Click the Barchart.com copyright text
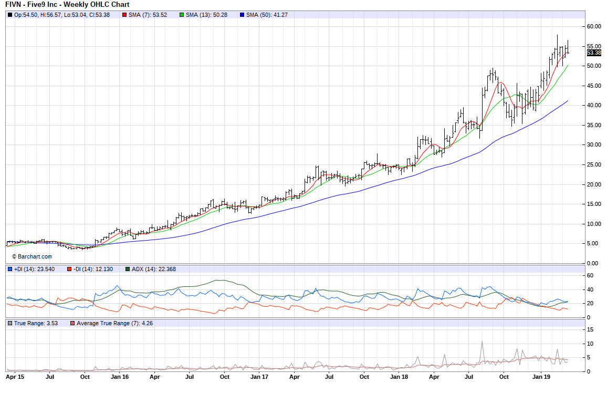 (x=32, y=256)
